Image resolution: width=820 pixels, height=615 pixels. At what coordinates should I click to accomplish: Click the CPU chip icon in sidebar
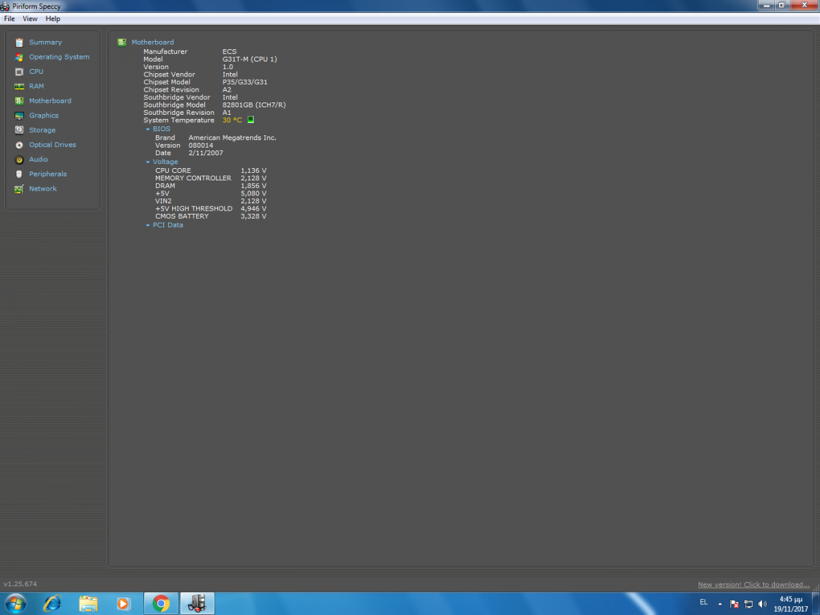(19, 72)
